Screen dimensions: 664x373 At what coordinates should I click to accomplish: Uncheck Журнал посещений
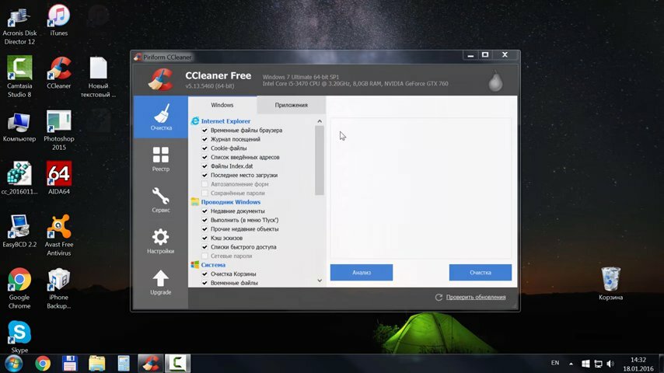pos(204,139)
